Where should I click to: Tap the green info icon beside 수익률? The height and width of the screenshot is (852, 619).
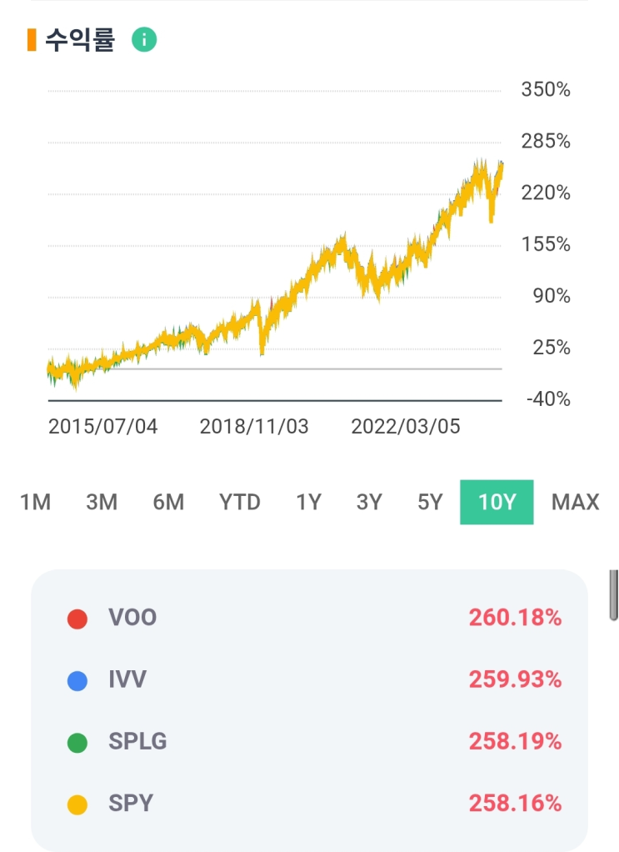click(x=144, y=39)
